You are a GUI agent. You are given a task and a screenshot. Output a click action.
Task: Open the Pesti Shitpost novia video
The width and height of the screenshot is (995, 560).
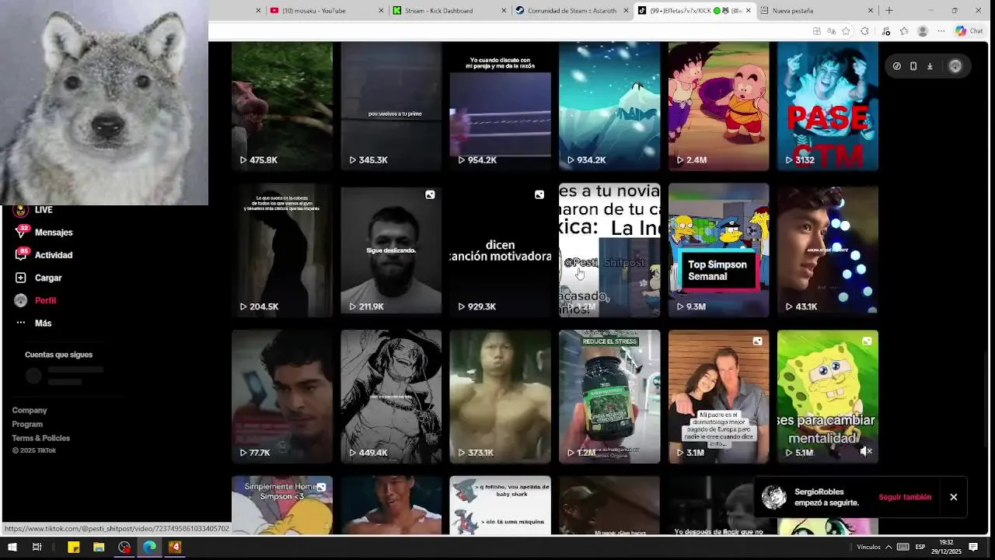click(609, 250)
